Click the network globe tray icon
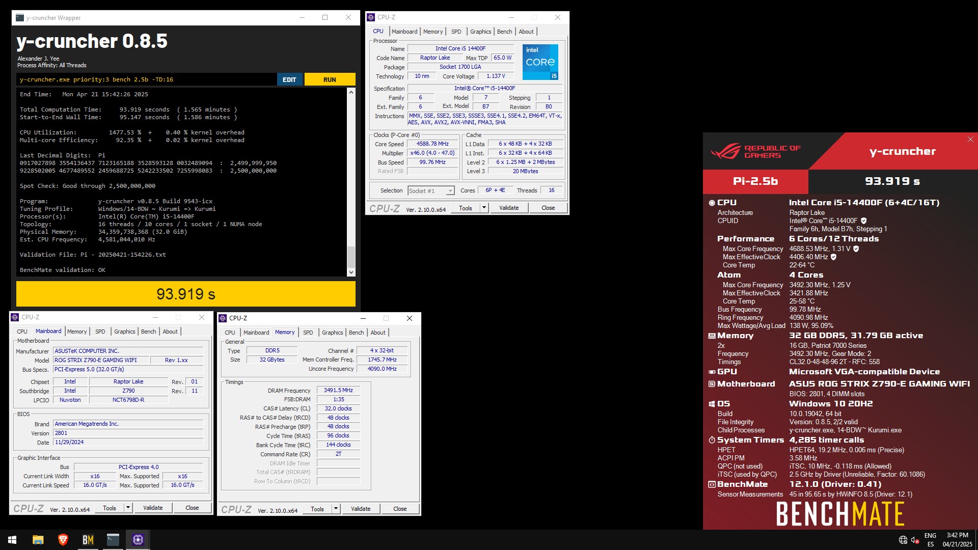The width and height of the screenshot is (978, 550). 903,540
